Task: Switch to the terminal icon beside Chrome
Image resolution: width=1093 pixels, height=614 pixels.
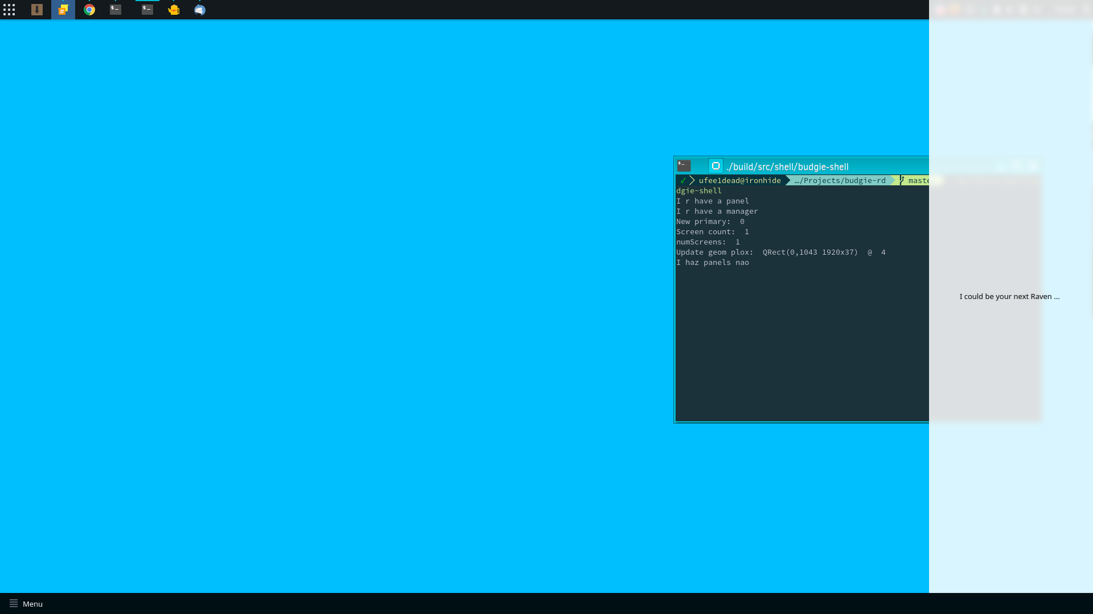Action: tap(116, 10)
